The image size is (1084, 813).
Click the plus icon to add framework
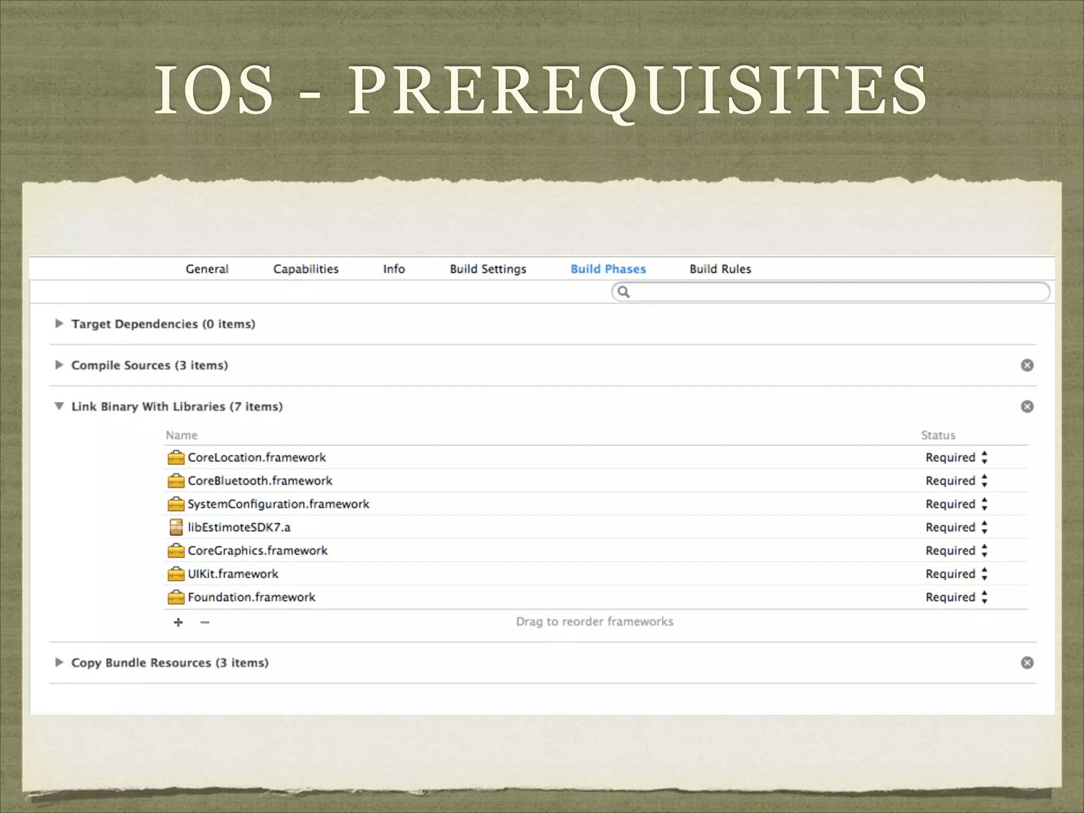click(x=178, y=622)
